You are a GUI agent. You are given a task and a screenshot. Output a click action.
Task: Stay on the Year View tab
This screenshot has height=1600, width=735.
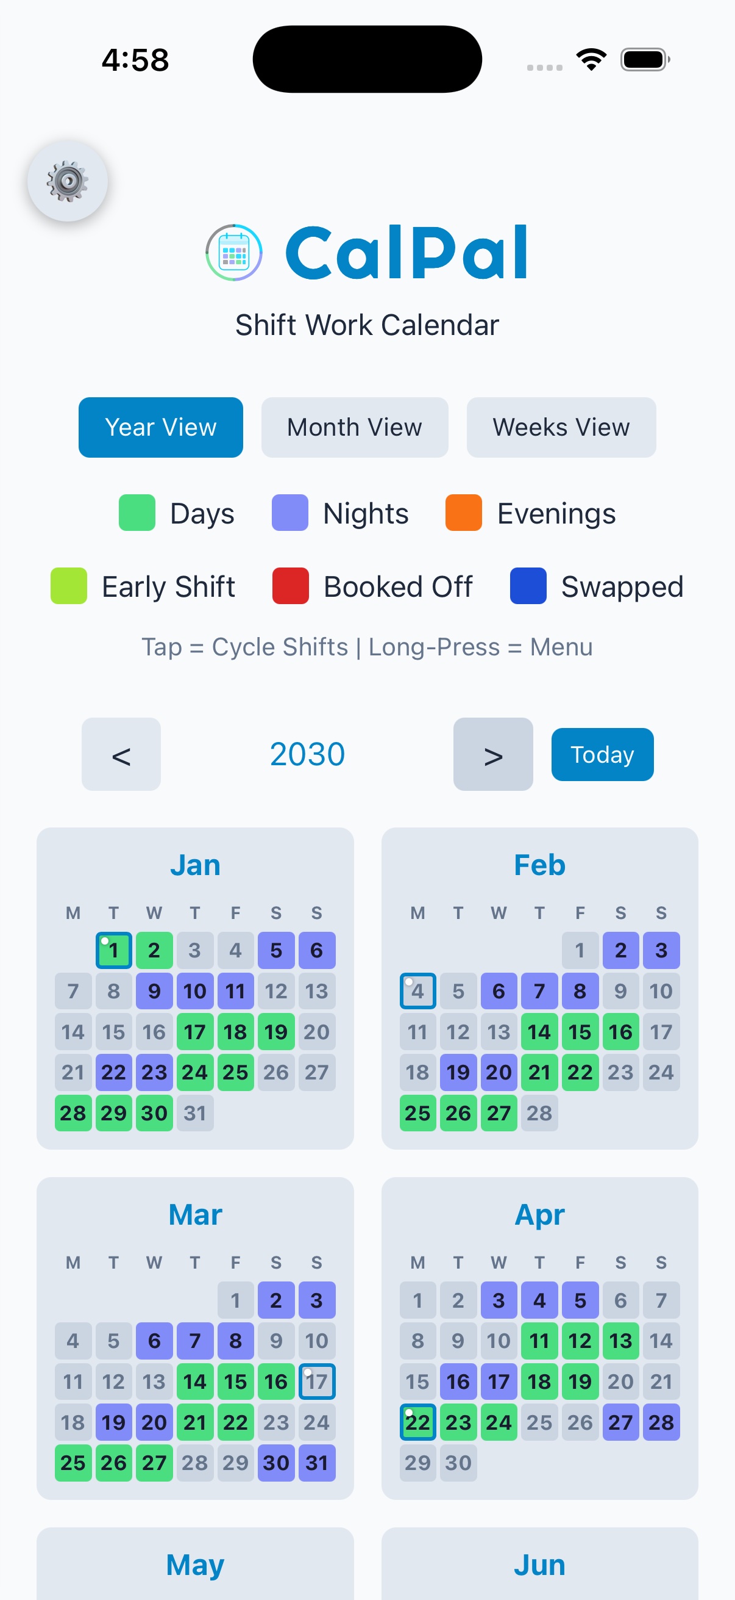click(160, 427)
